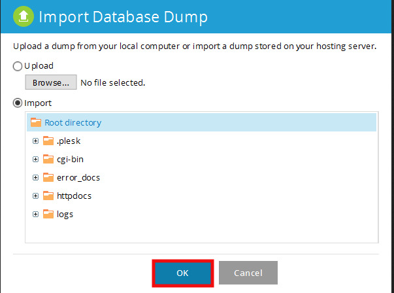Select the .plesk folder name
Image resolution: width=394 pixels, height=293 pixels.
click(x=69, y=141)
